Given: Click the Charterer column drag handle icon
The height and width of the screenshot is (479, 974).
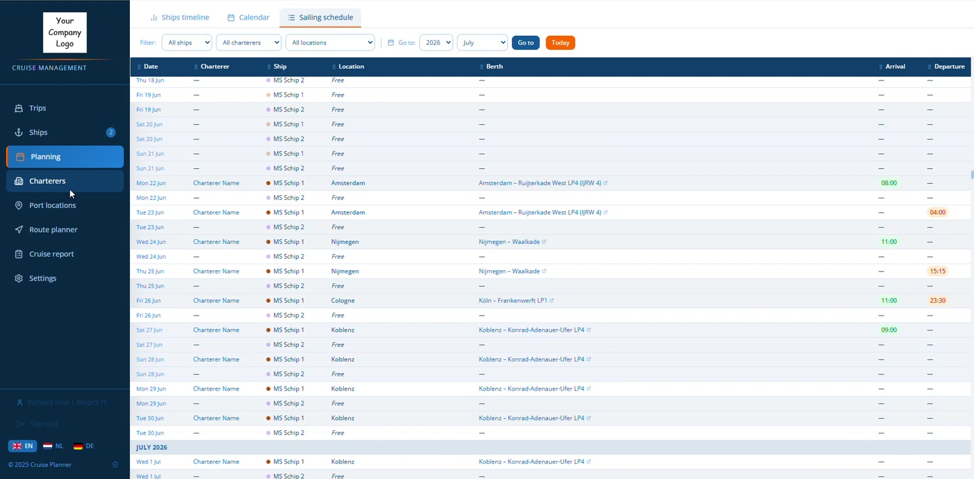Looking at the screenshot, I should (x=196, y=67).
